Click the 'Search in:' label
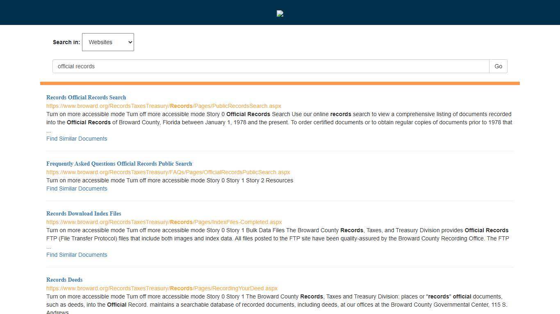 (x=66, y=42)
